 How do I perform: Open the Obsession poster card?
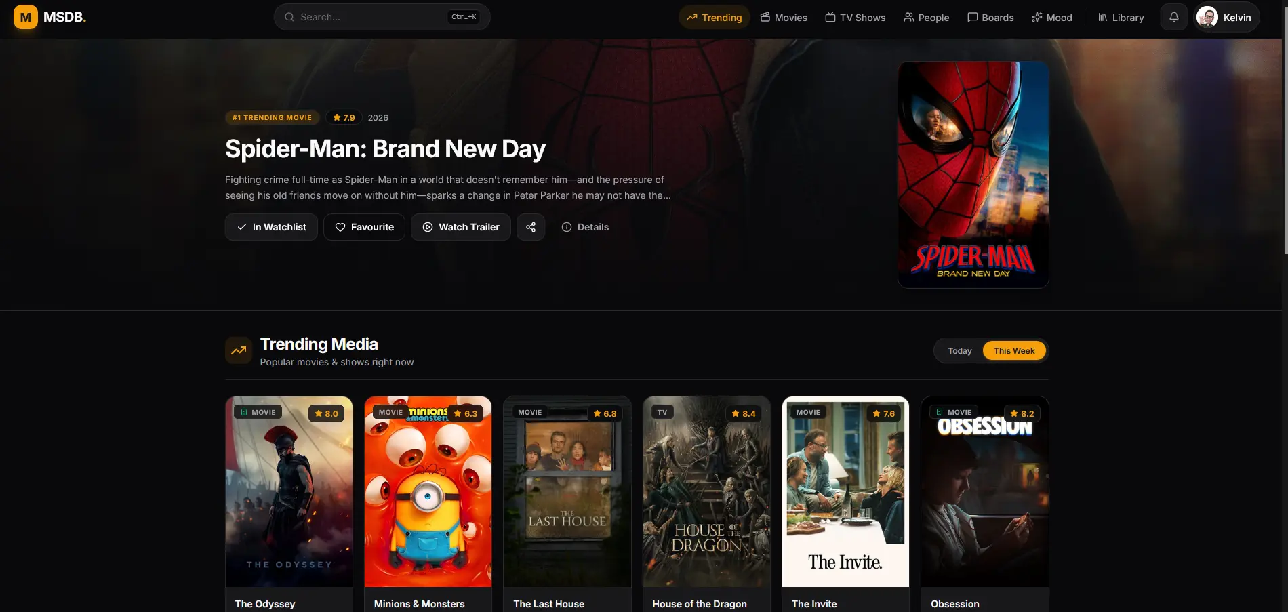(985, 491)
